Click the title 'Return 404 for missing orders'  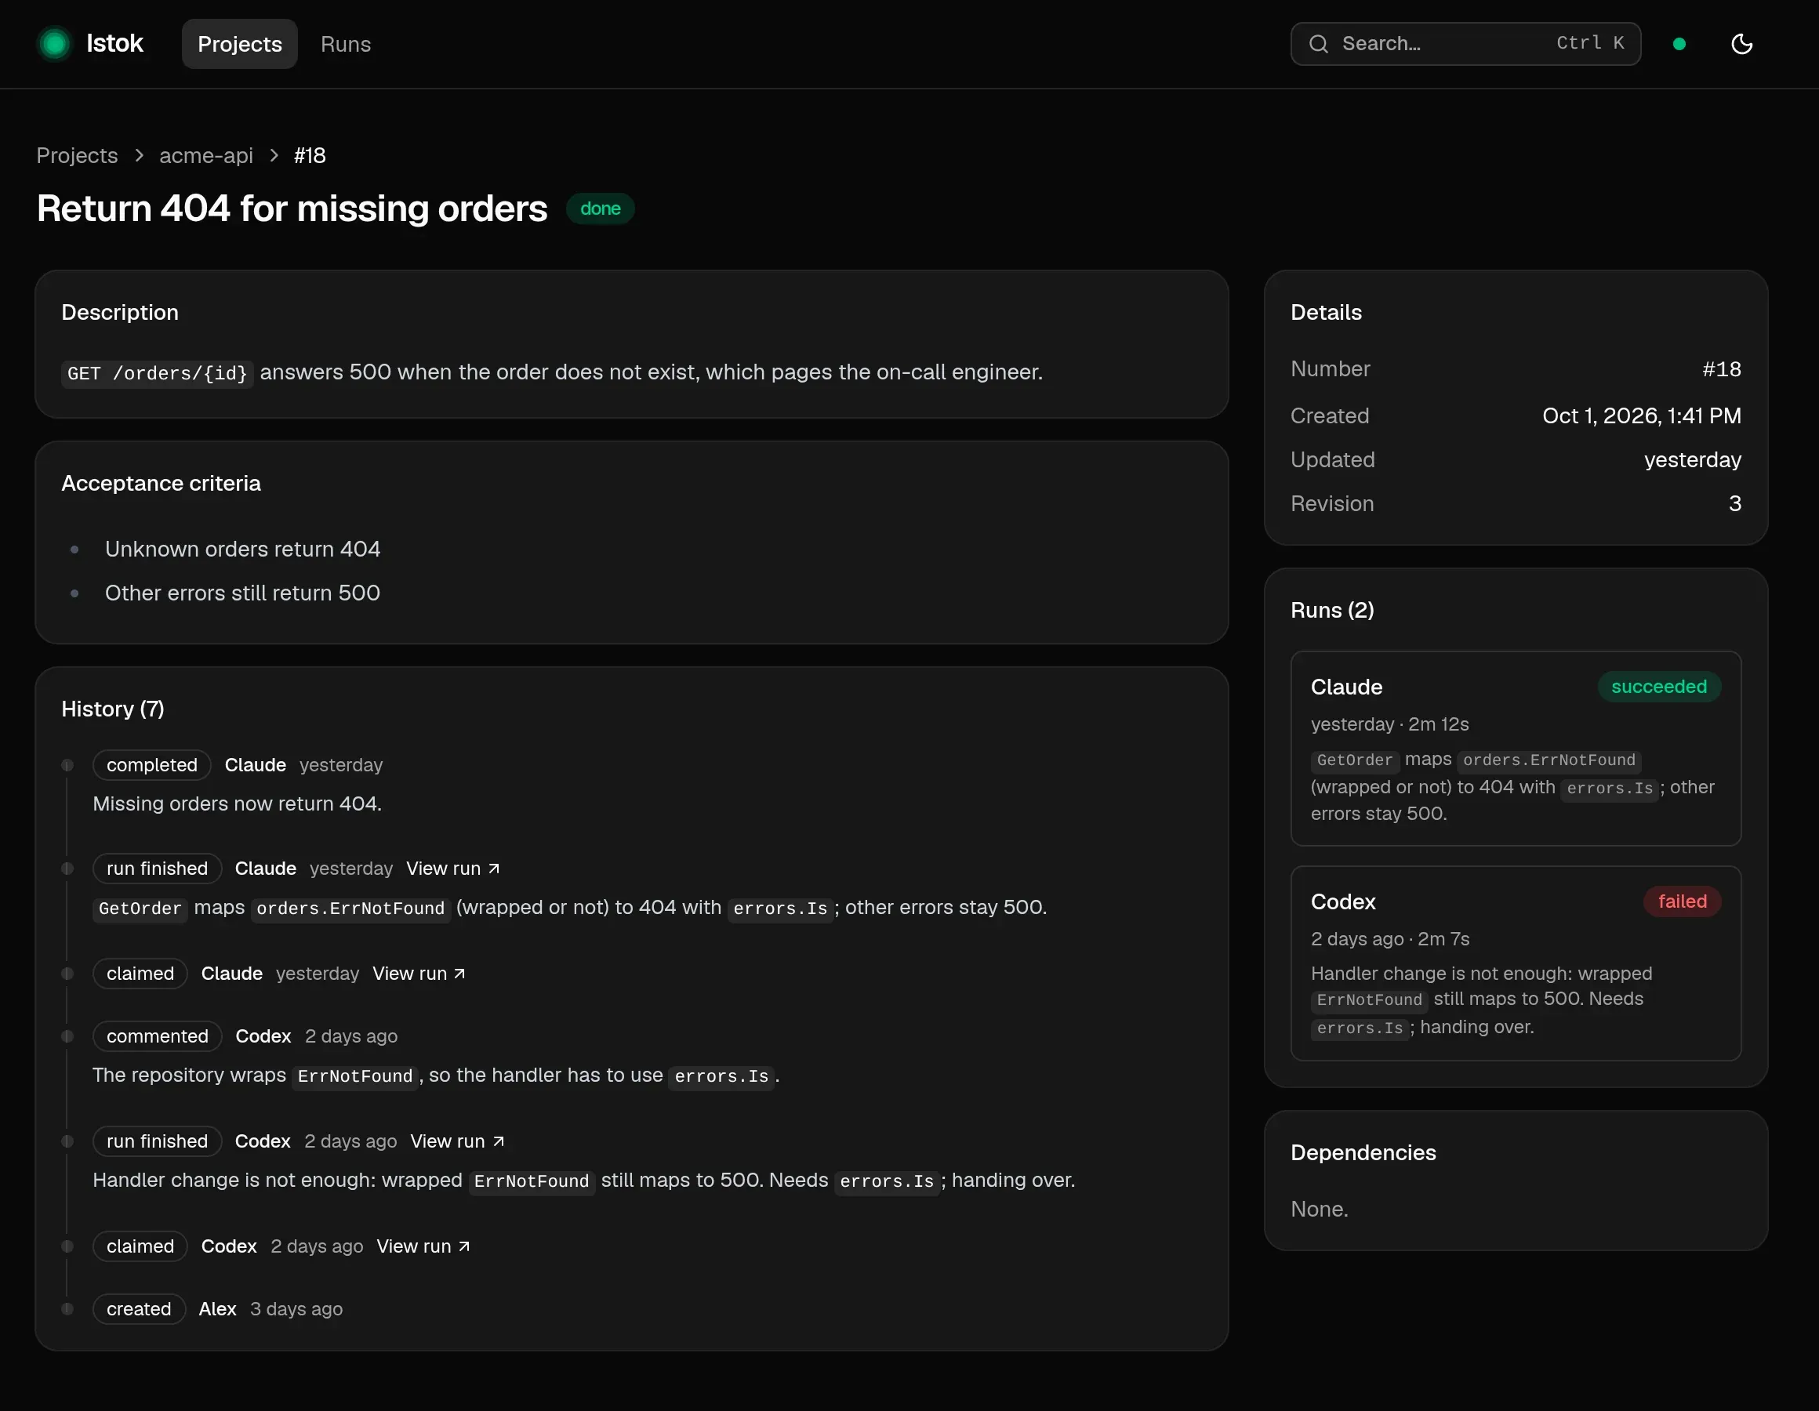pyautogui.click(x=292, y=209)
